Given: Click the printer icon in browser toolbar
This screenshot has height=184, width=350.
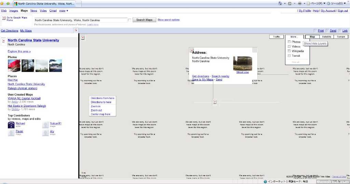Looking at the screenshot, I should [x=299, y=3].
